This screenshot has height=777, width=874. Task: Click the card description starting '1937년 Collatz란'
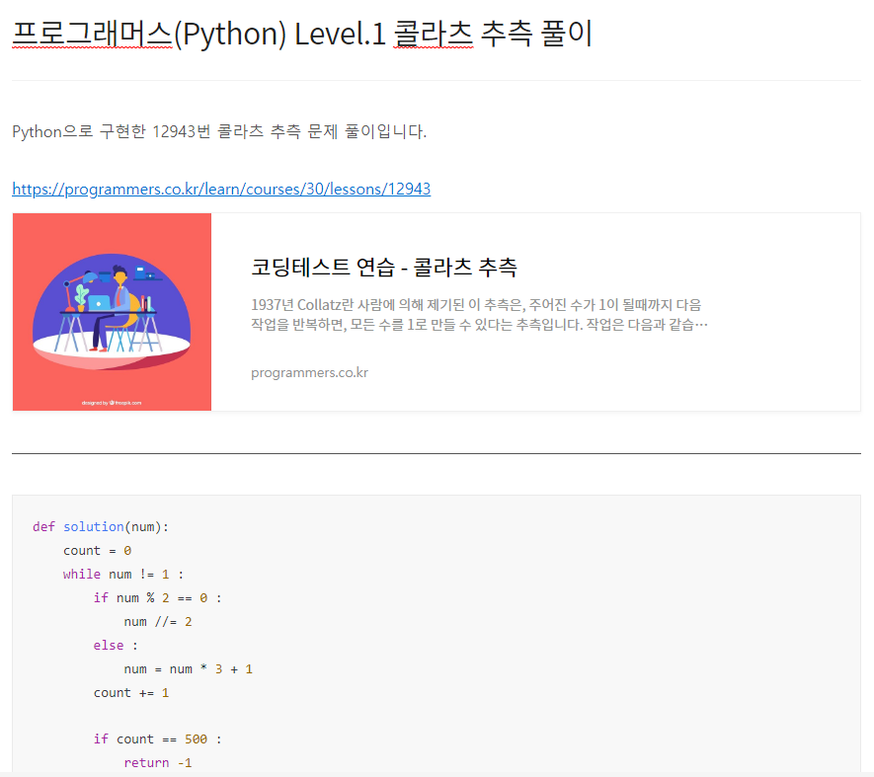coord(479,314)
